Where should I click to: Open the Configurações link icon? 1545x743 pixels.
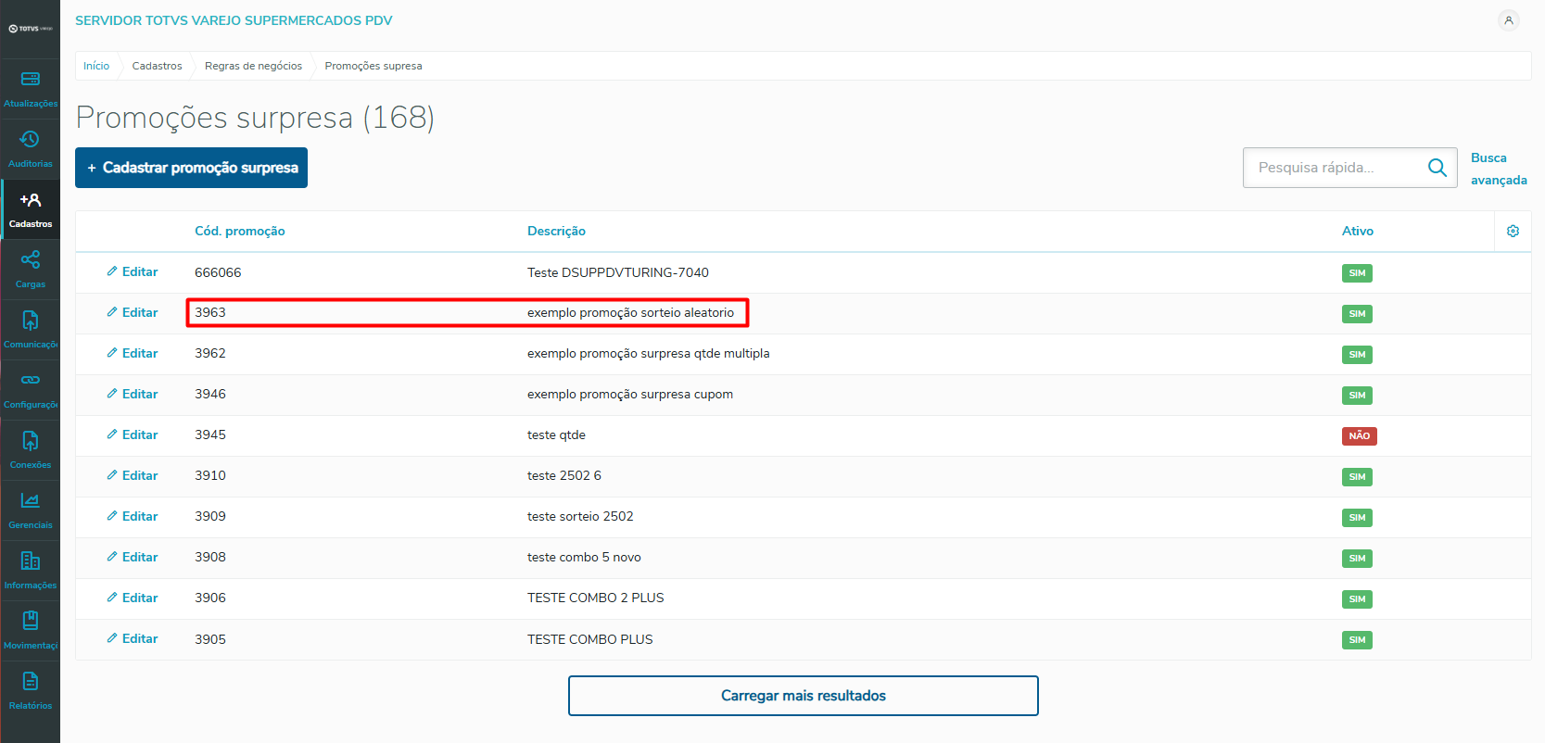point(31,381)
